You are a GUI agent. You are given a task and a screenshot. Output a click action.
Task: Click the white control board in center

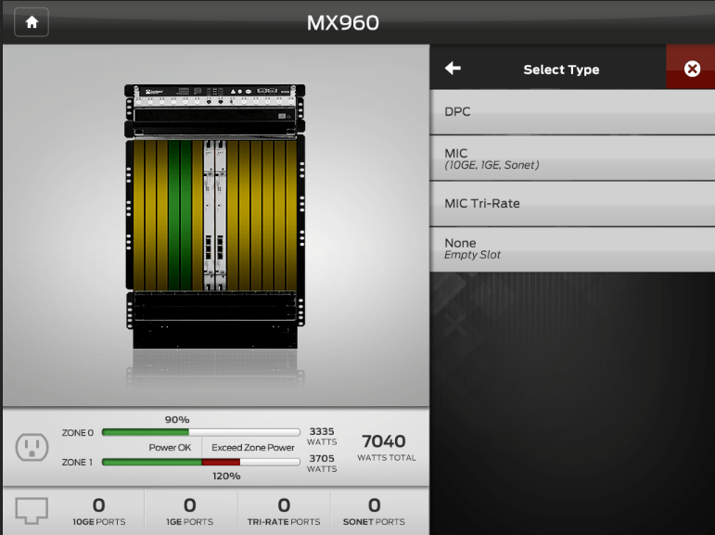pos(215,215)
